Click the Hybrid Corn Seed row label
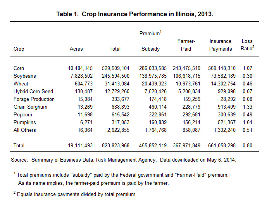This screenshot has width=269, height=208. 33,91
